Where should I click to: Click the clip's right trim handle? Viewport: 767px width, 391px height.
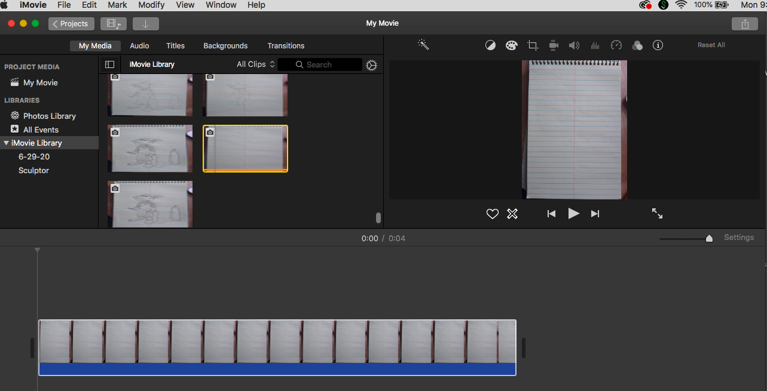pos(523,348)
